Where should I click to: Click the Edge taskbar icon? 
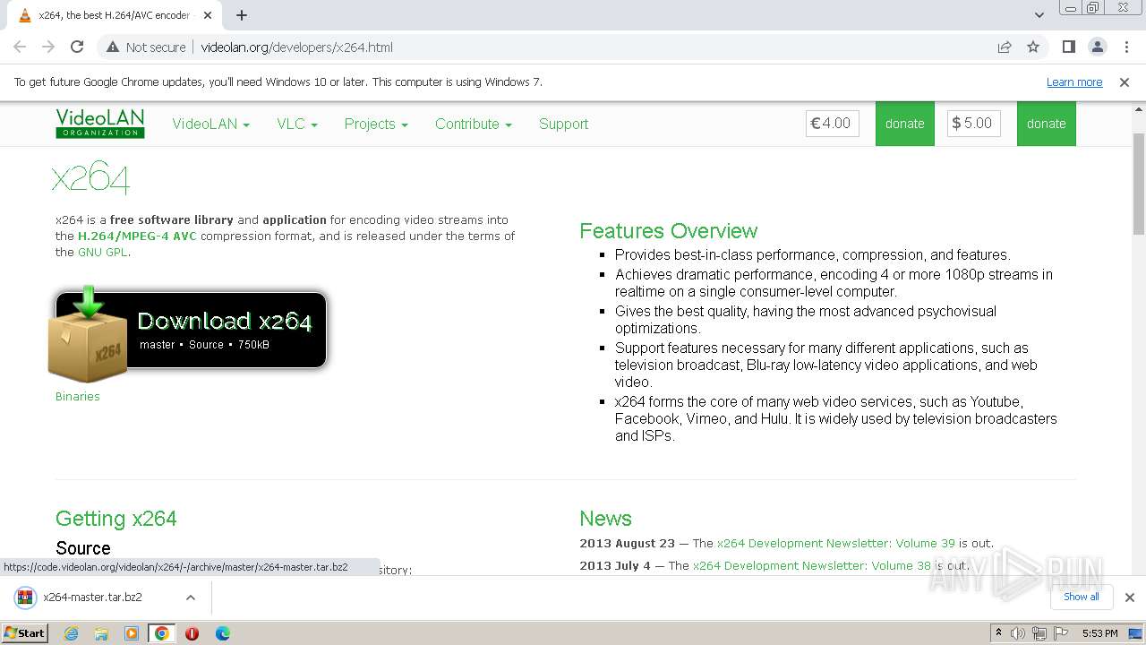click(x=222, y=633)
